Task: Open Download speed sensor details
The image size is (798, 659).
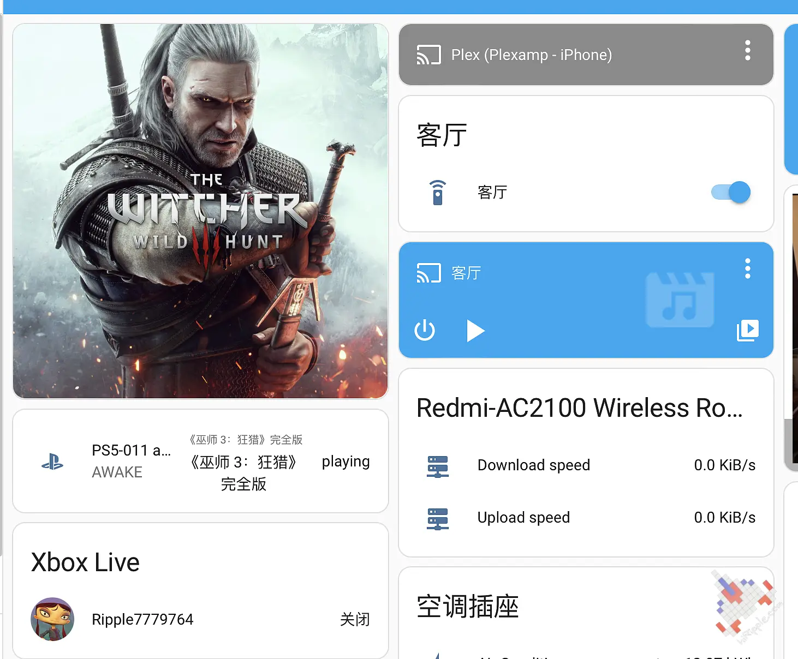Action: point(586,465)
